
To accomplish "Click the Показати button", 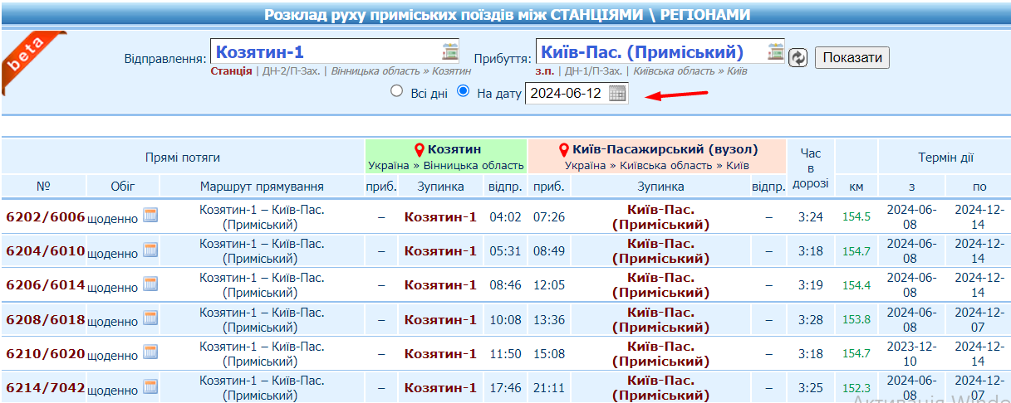I will pyautogui.click(x=852, y=57).
